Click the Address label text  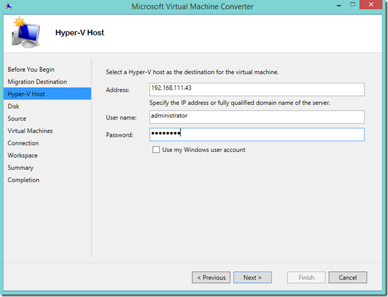coord(117,90)
